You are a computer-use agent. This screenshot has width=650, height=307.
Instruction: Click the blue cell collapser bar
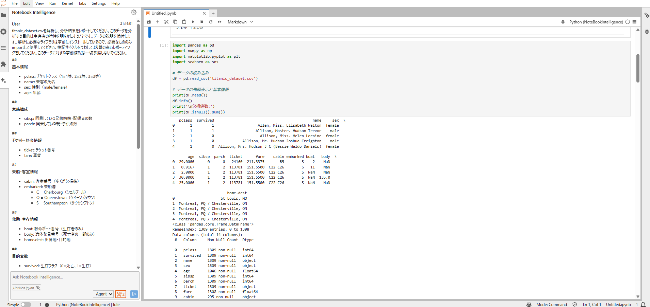(149, 33)
